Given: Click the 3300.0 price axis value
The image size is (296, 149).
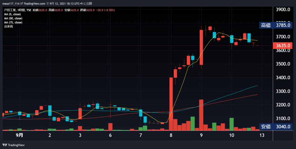Looking at the screenshot, I should click(283, 91).
